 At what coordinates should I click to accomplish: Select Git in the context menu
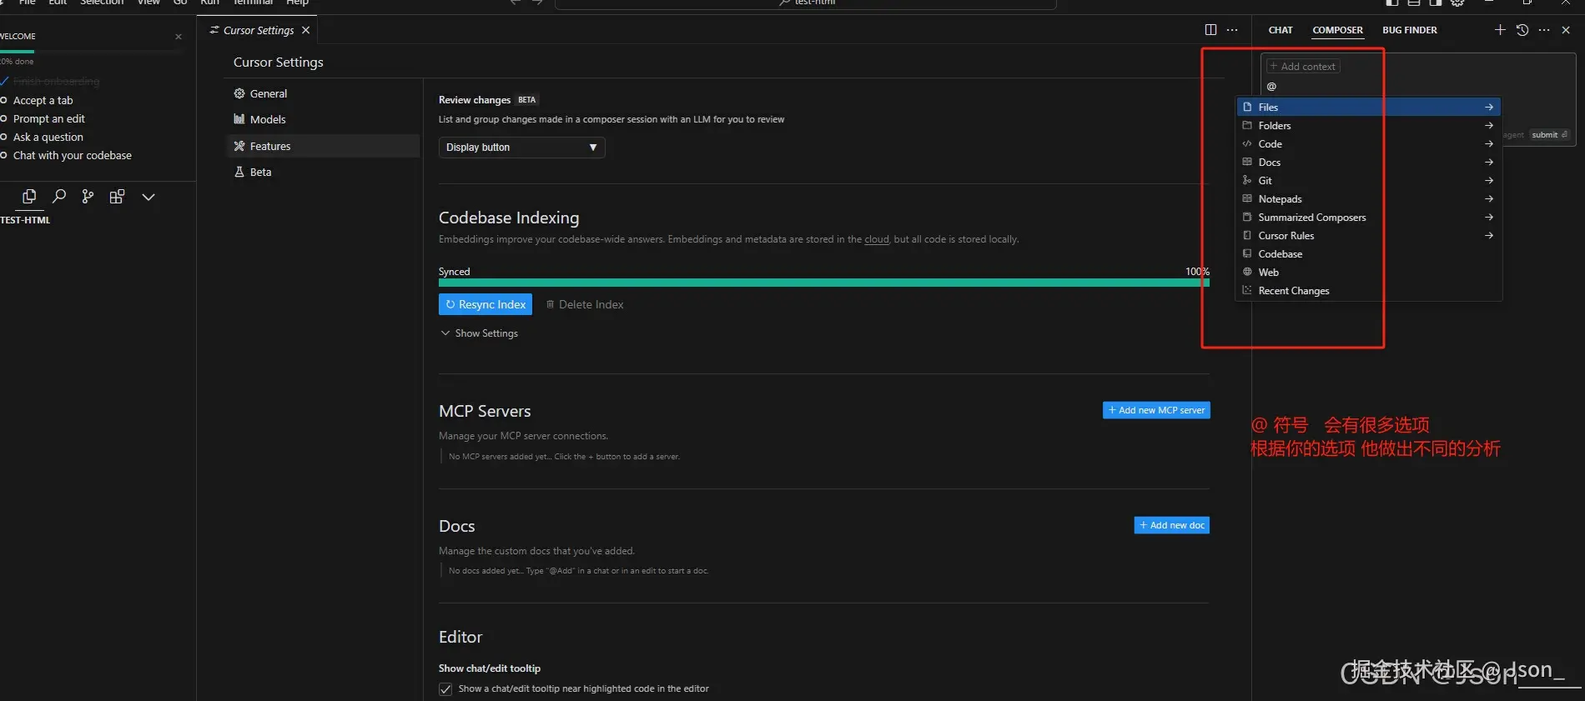coord(1368,180)
